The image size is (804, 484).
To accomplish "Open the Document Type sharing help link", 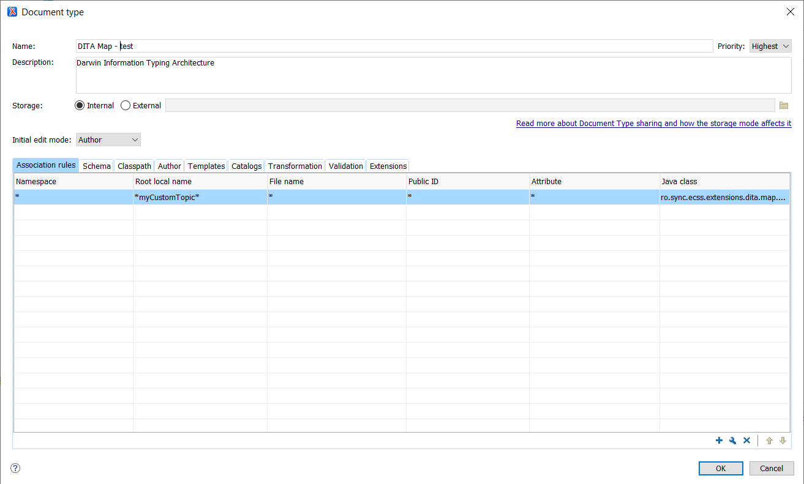I will [653, 123].
